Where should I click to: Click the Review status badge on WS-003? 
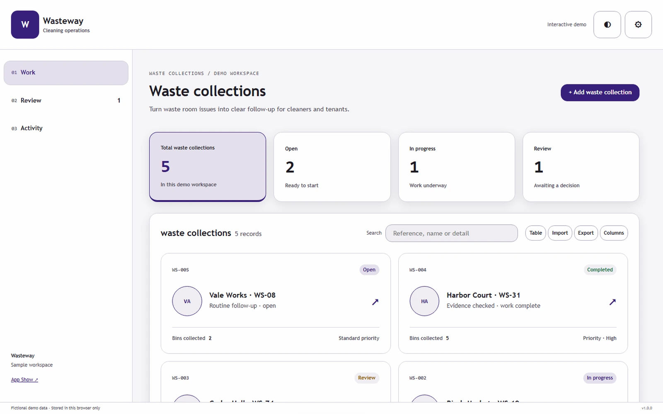(x=367, y=378)
